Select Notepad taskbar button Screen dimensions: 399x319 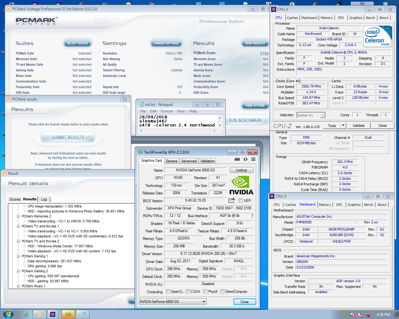point(83,314)
